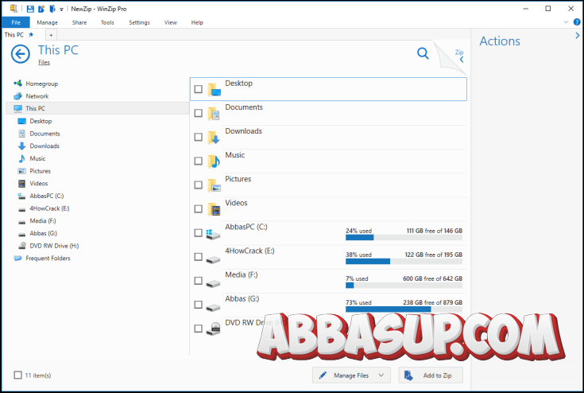Click the blue help question mark icon
584x393 pixels.
pyautogui.click(x=577, y=22)
